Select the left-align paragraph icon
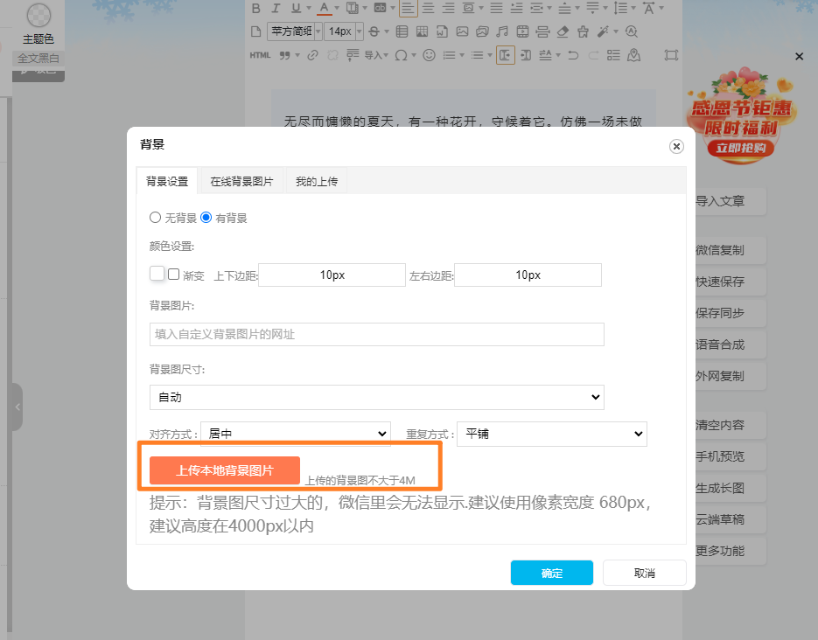818x640 pixels. tap(408, 9)
